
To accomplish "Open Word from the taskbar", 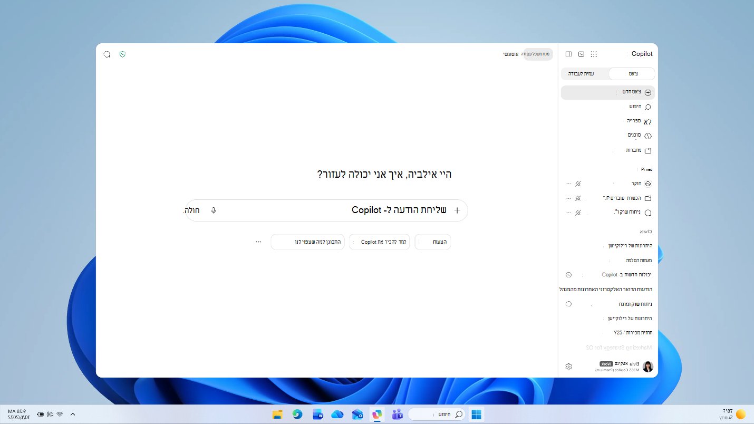I will (x=317, y=414).
